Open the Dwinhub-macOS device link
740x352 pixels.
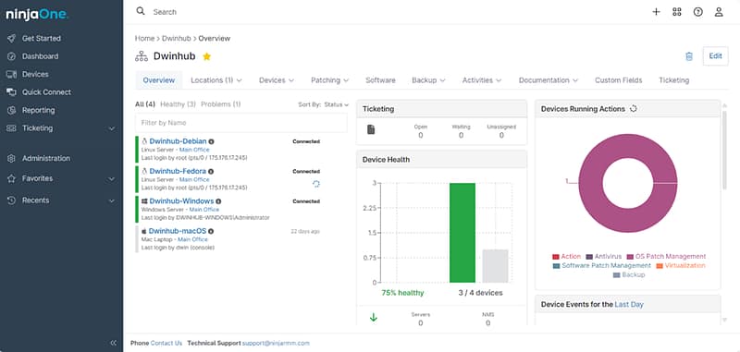pos(178,231)
